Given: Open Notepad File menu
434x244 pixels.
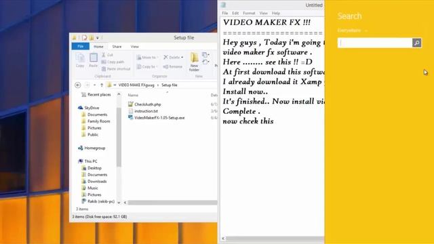Looking at the screenshot, I should click(224, 13).
